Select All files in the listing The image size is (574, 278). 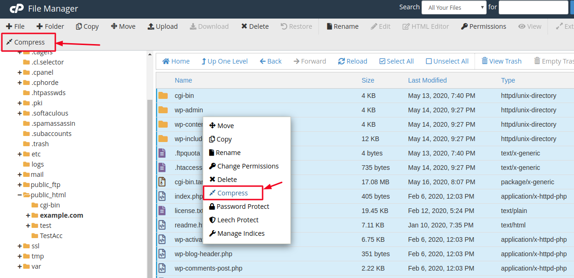396,61
